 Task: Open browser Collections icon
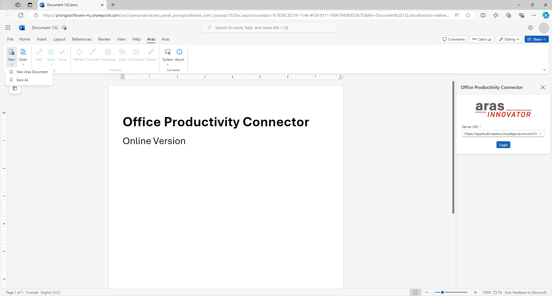509,15
